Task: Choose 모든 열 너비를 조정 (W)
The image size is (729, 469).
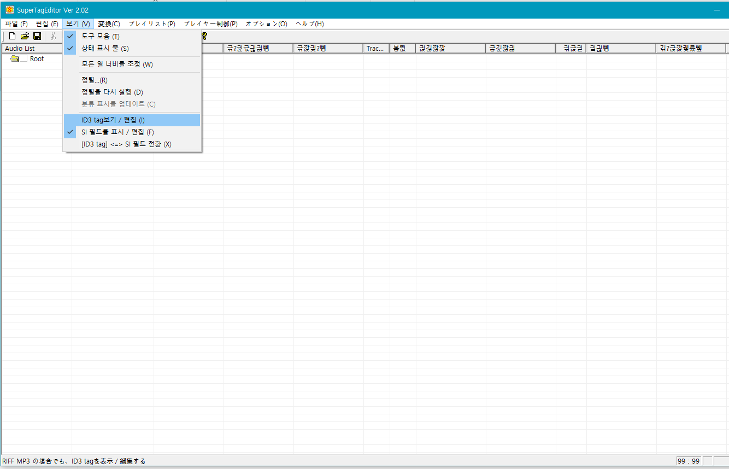Action: pos(132,64)
